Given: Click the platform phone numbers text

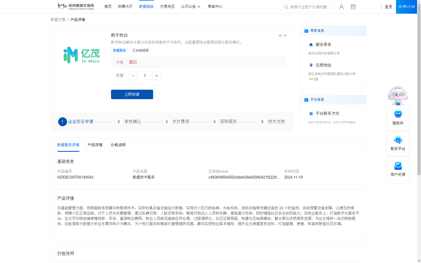Looking at the screenshot, I should point(332,122).
